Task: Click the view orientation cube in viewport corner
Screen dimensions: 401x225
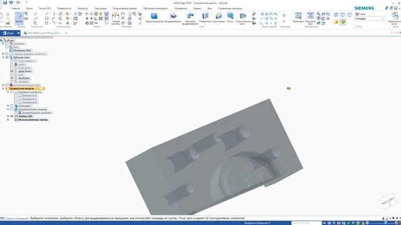Action: [388, 202]
